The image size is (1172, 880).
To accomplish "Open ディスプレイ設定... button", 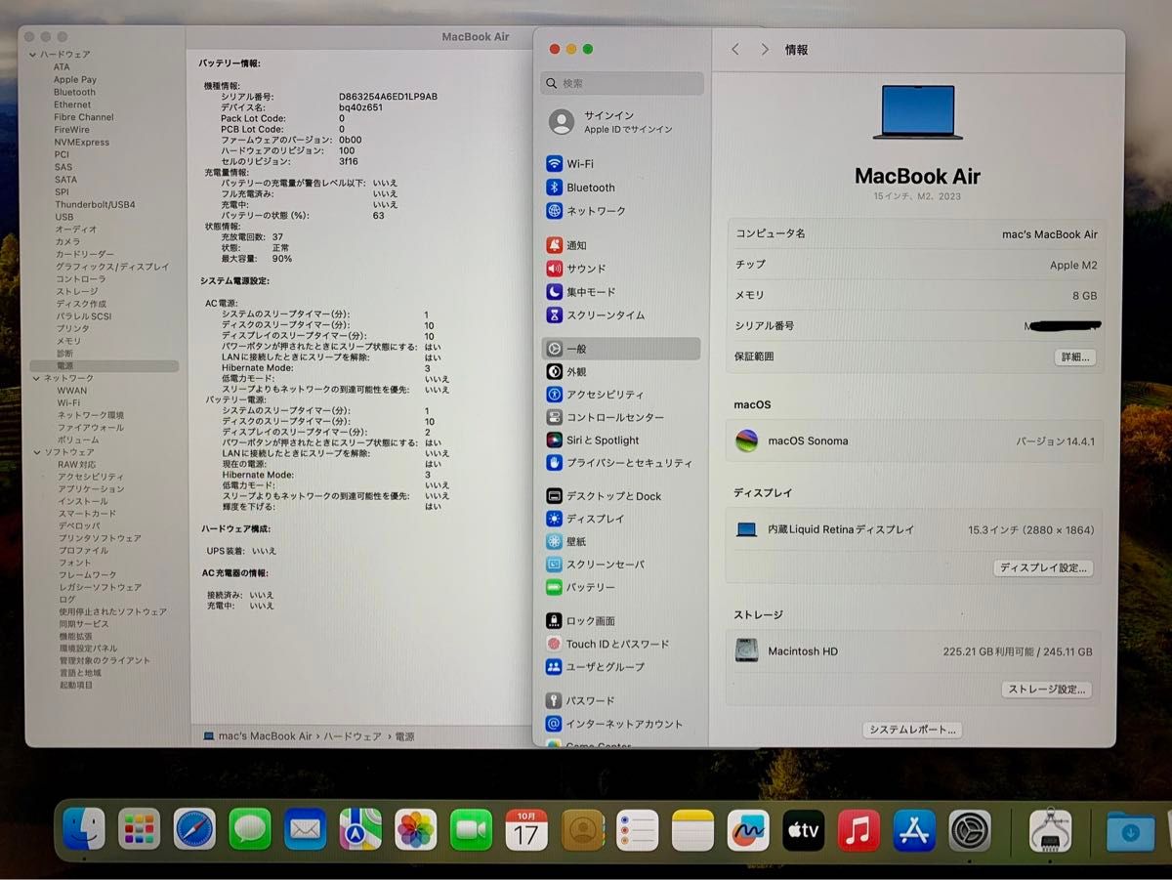I will tap(1043, 568).
